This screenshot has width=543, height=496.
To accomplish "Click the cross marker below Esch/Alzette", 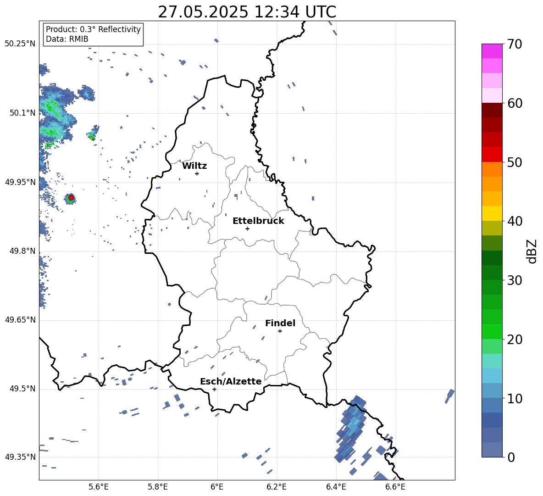I will tap(214, 389).
